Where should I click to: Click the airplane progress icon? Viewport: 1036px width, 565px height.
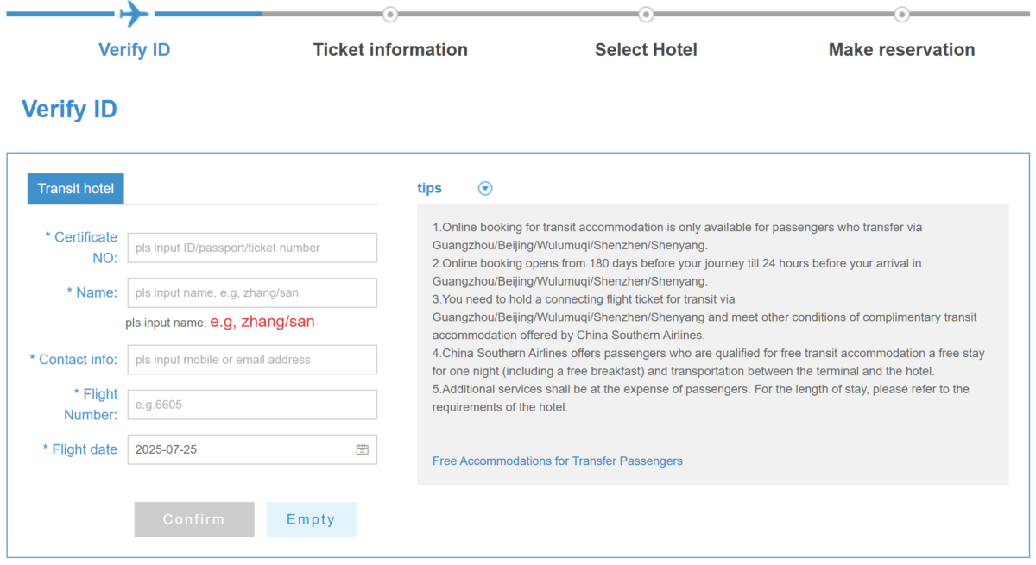coord(134,14)
